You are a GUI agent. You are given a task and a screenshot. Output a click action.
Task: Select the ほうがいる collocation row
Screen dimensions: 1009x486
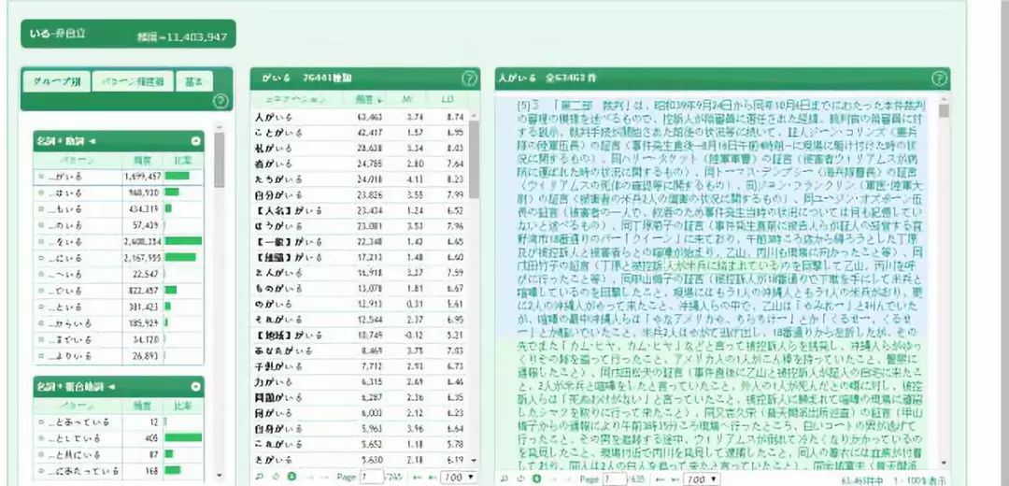360,226
